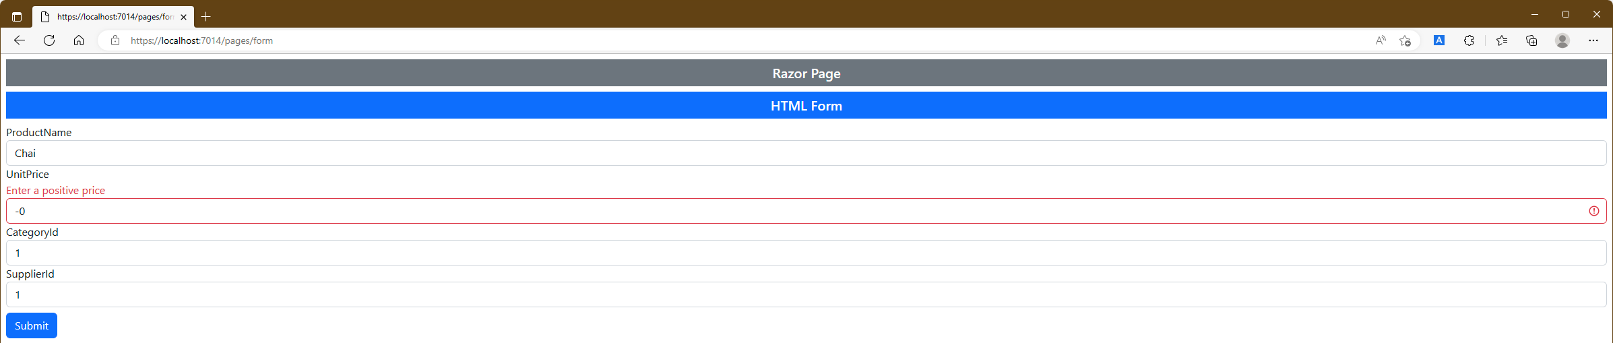Focus the SupplierId input field

806,294
